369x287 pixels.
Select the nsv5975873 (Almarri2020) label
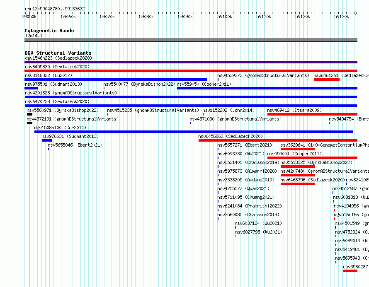[247, 171]
